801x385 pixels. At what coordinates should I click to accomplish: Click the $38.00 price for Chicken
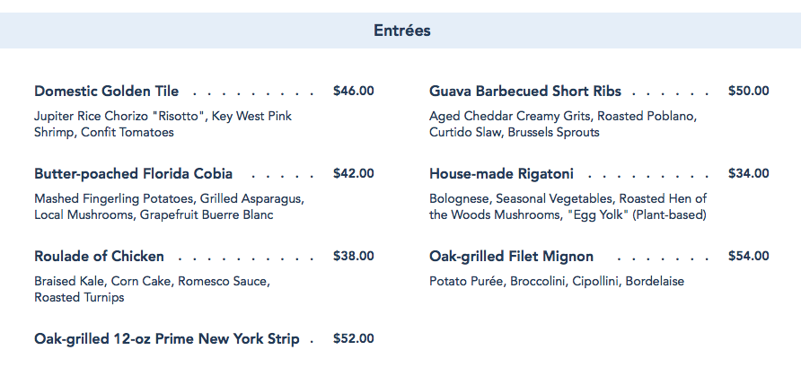click(353, 257)
